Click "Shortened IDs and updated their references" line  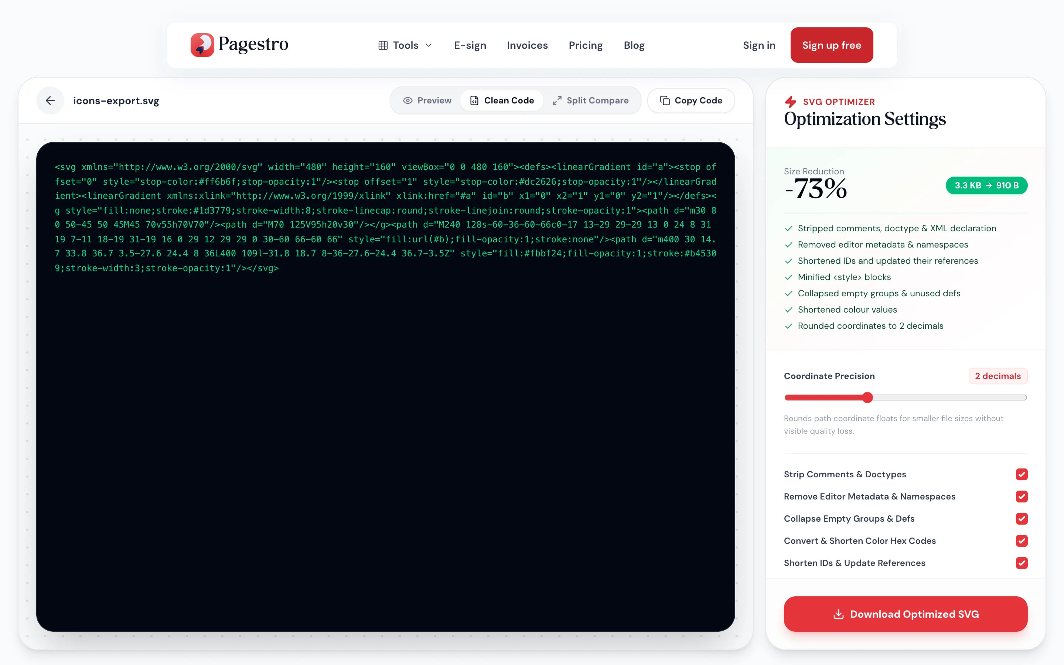[x=887, y=261]
